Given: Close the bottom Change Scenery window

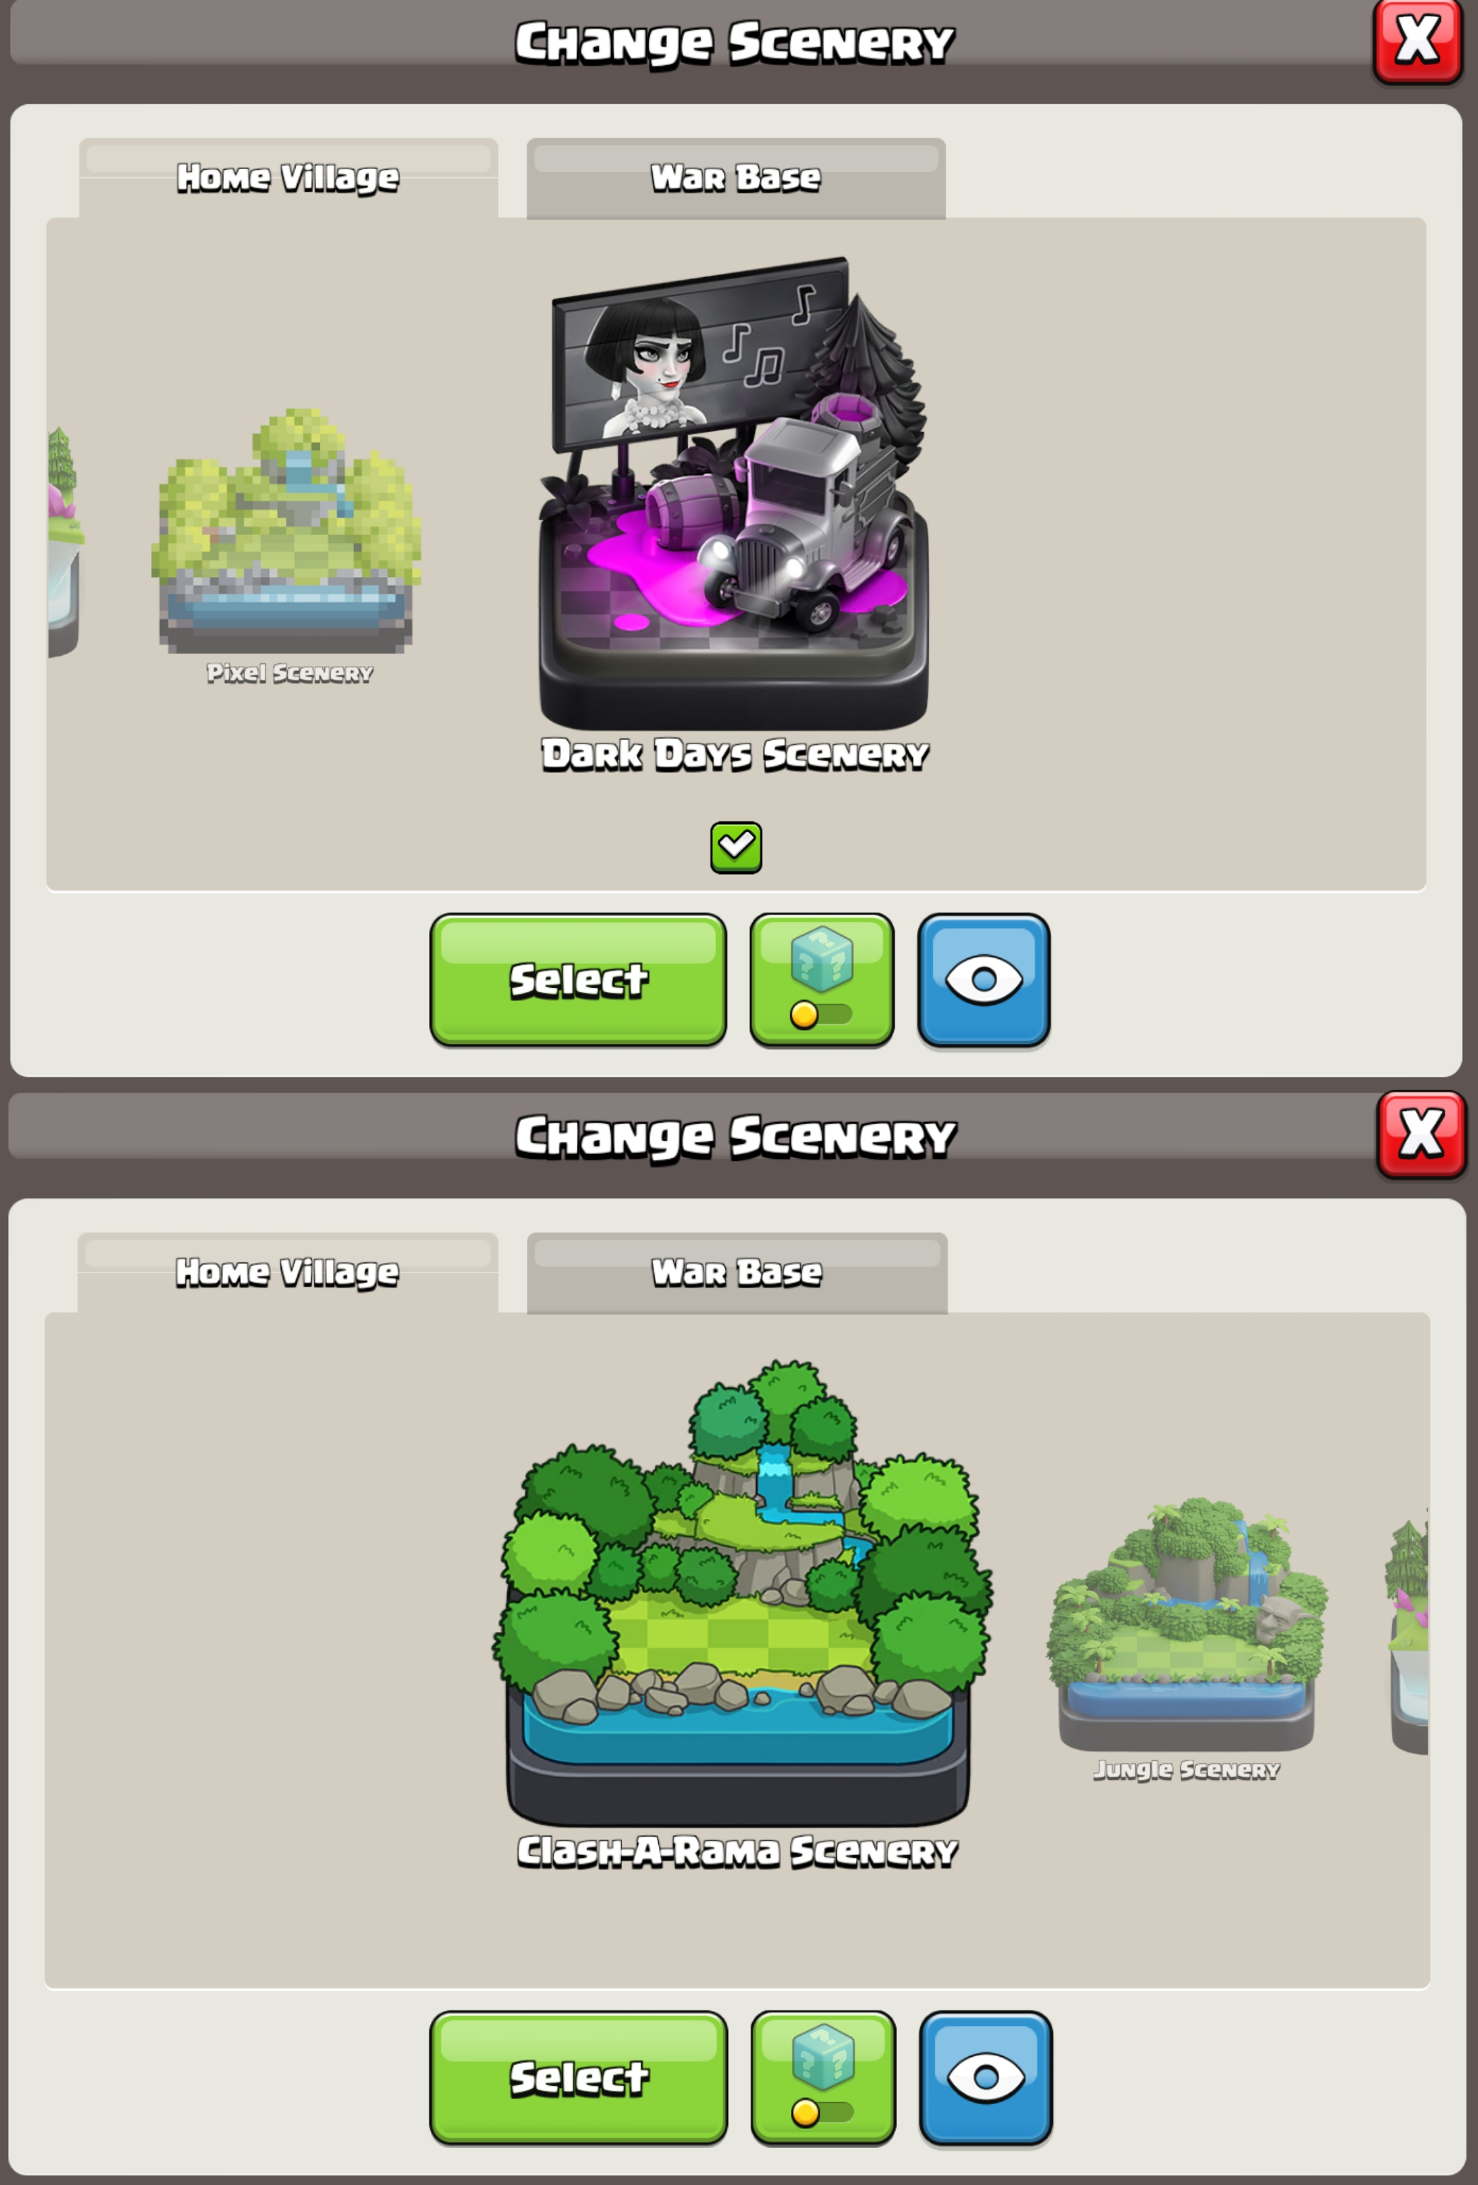Looking at the screenshot, I should point(1421,1134).
